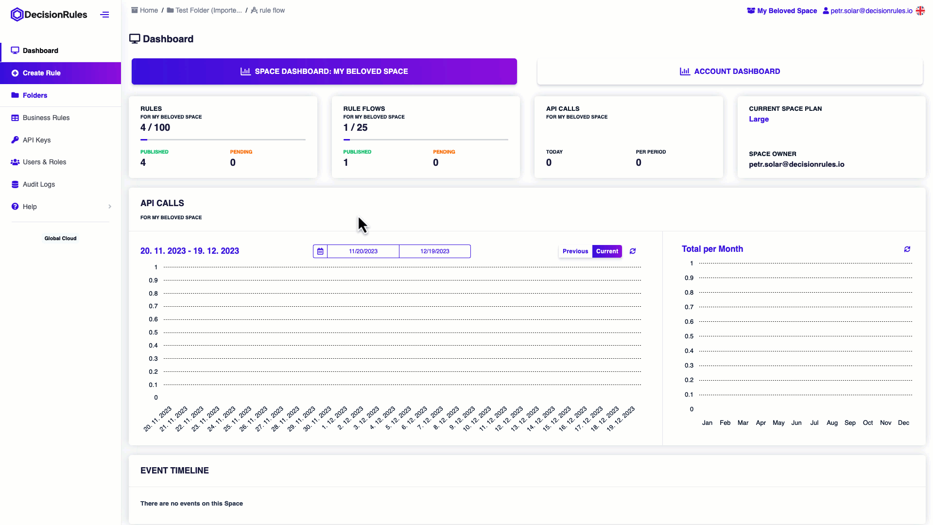The width and height of the screenshot is (933, 525).
Task: Click the Home breadcrumb archive icon
Action: (x=135, y=10)
